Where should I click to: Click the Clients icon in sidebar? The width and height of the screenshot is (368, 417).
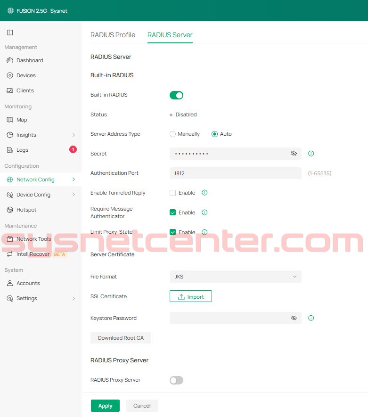pyautogui.click(x=10, y=90)
